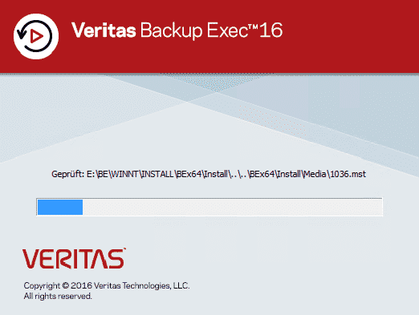The image size is (419, 315).
Task: Click the empty red header banner area
Action: [348, 36]
